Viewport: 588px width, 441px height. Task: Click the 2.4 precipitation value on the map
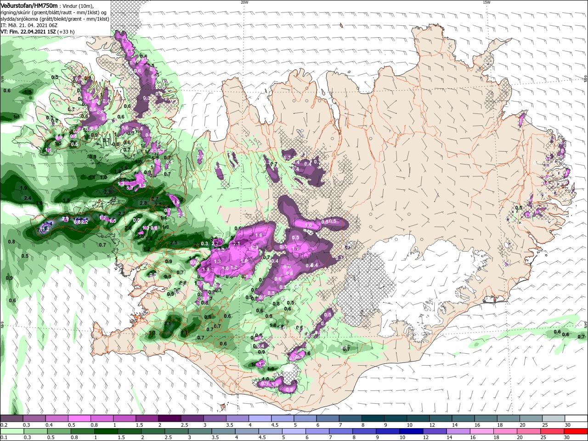pos(27,198)
